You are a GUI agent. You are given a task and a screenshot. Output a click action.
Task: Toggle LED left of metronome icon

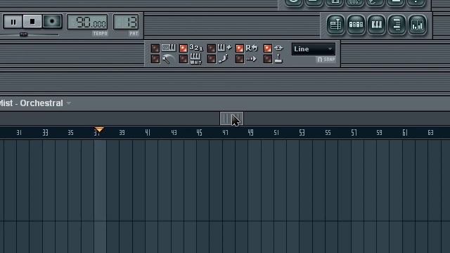point(155,59)
